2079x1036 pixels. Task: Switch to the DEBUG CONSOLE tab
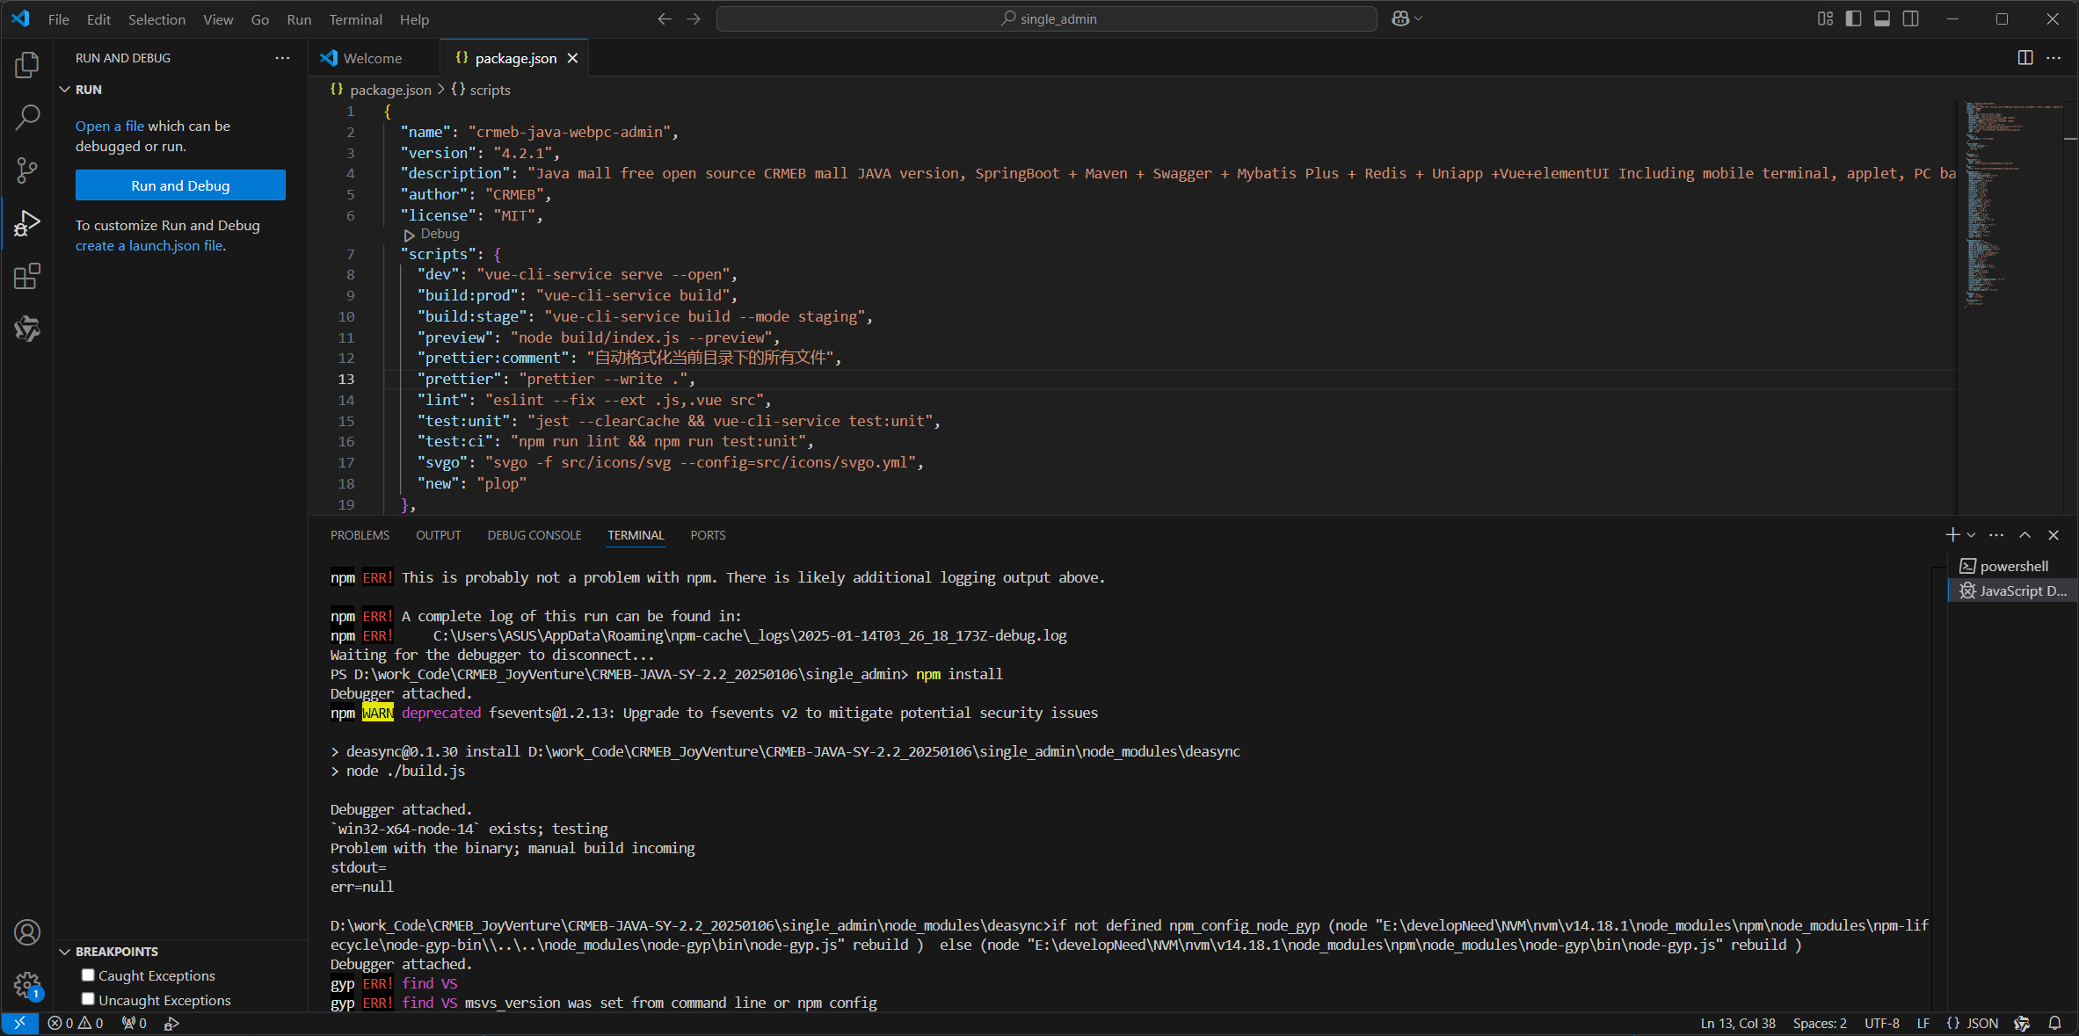click(534, 535)
